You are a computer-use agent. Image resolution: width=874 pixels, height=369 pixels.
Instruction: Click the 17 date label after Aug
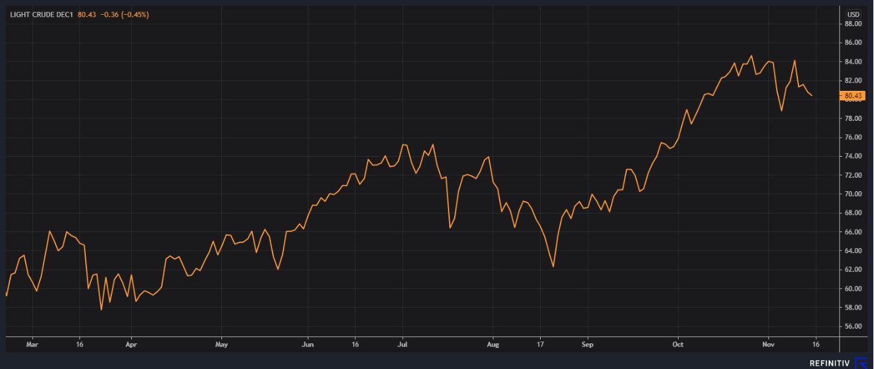[540, 345]
